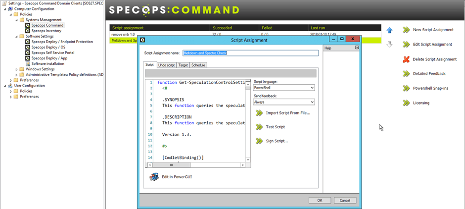The height and width of the screenshot is (209, 465).
Task: Click the New Script Assignment arrow icon
Action: coord(406,30)
